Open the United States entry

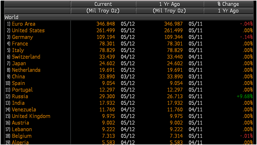click(x=28, y=30)
